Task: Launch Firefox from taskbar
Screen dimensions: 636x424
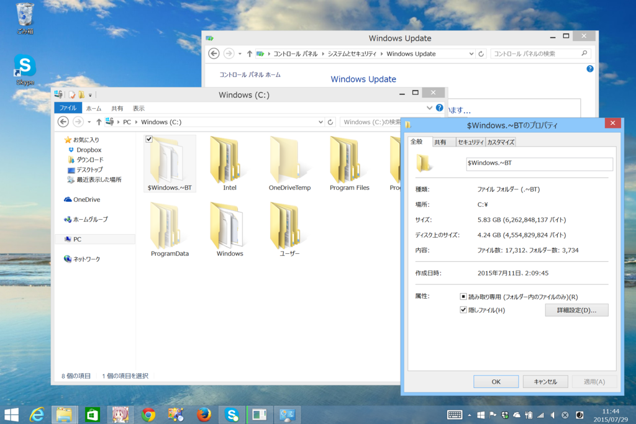Action: pyautogui.click(x=204, y=415)
